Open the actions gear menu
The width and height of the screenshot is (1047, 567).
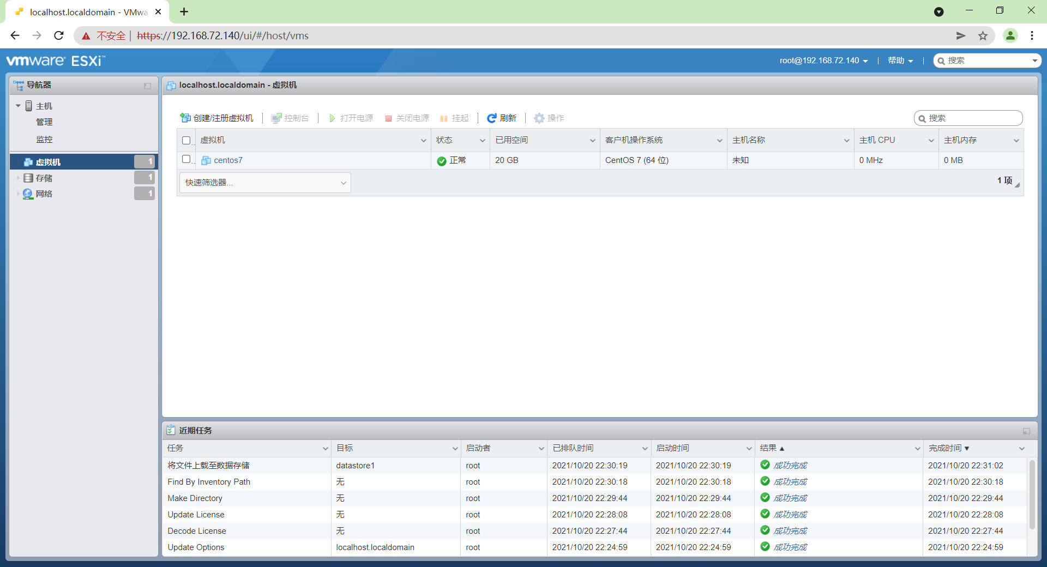[x=549, y=118]
